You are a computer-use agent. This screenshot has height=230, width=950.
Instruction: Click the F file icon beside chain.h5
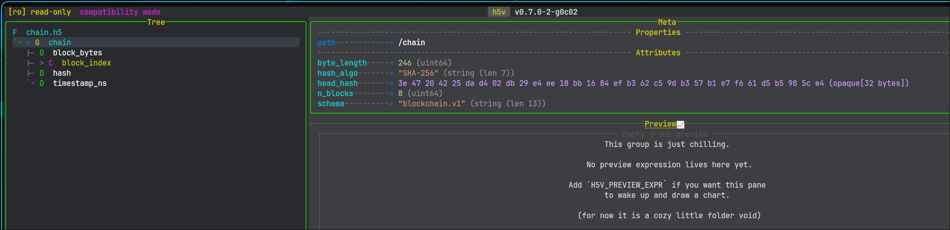(15, 32)
